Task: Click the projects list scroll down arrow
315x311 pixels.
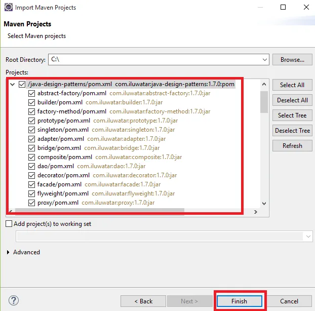Action: pyautogui.click(x=264, y=204)
